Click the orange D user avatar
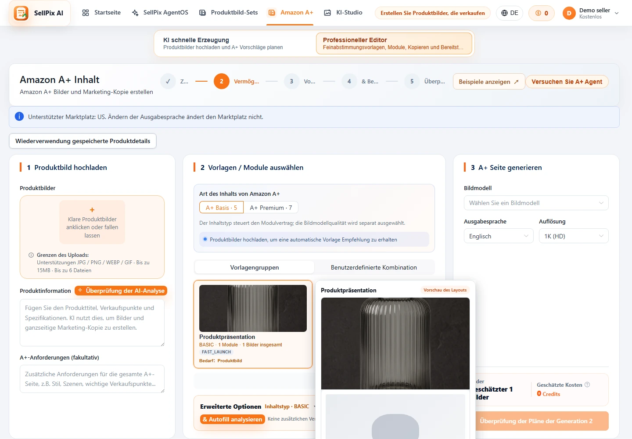This screenshot has width=632, height=439. click(569, 13)
